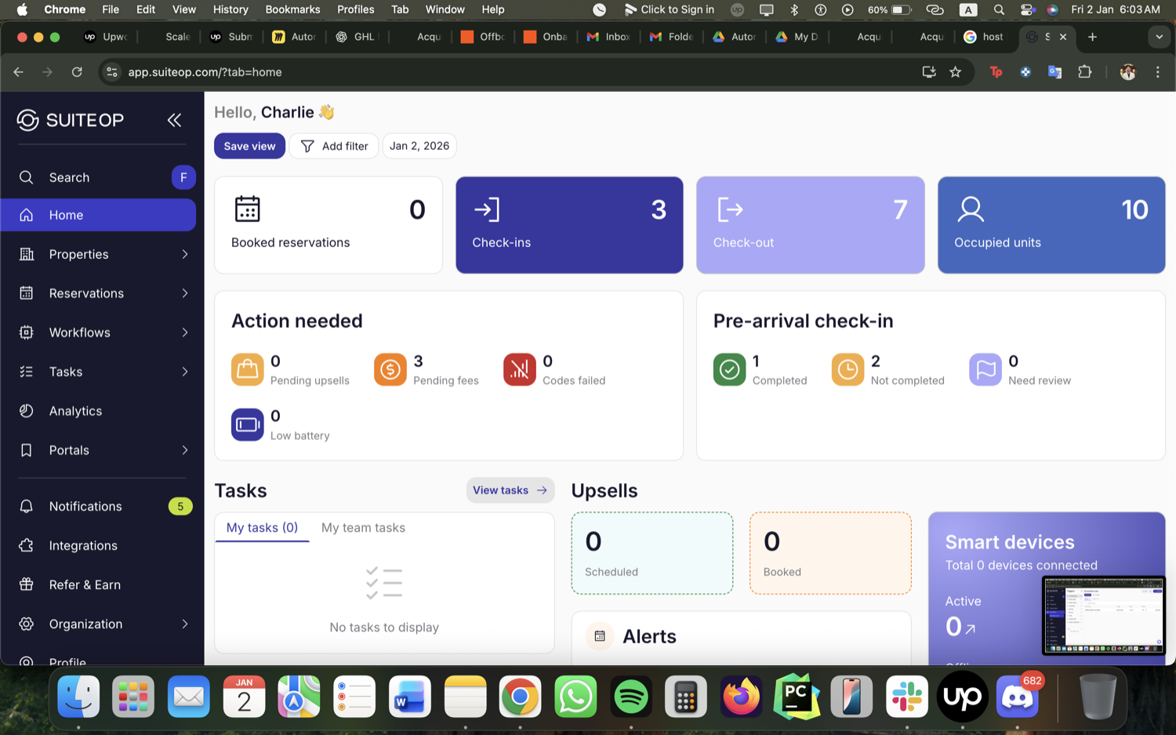
Task: Click the Organization gear icon
Action: point(27,624)
